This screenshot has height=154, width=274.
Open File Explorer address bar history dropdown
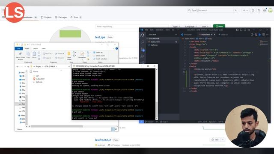(x=69, y=67)
